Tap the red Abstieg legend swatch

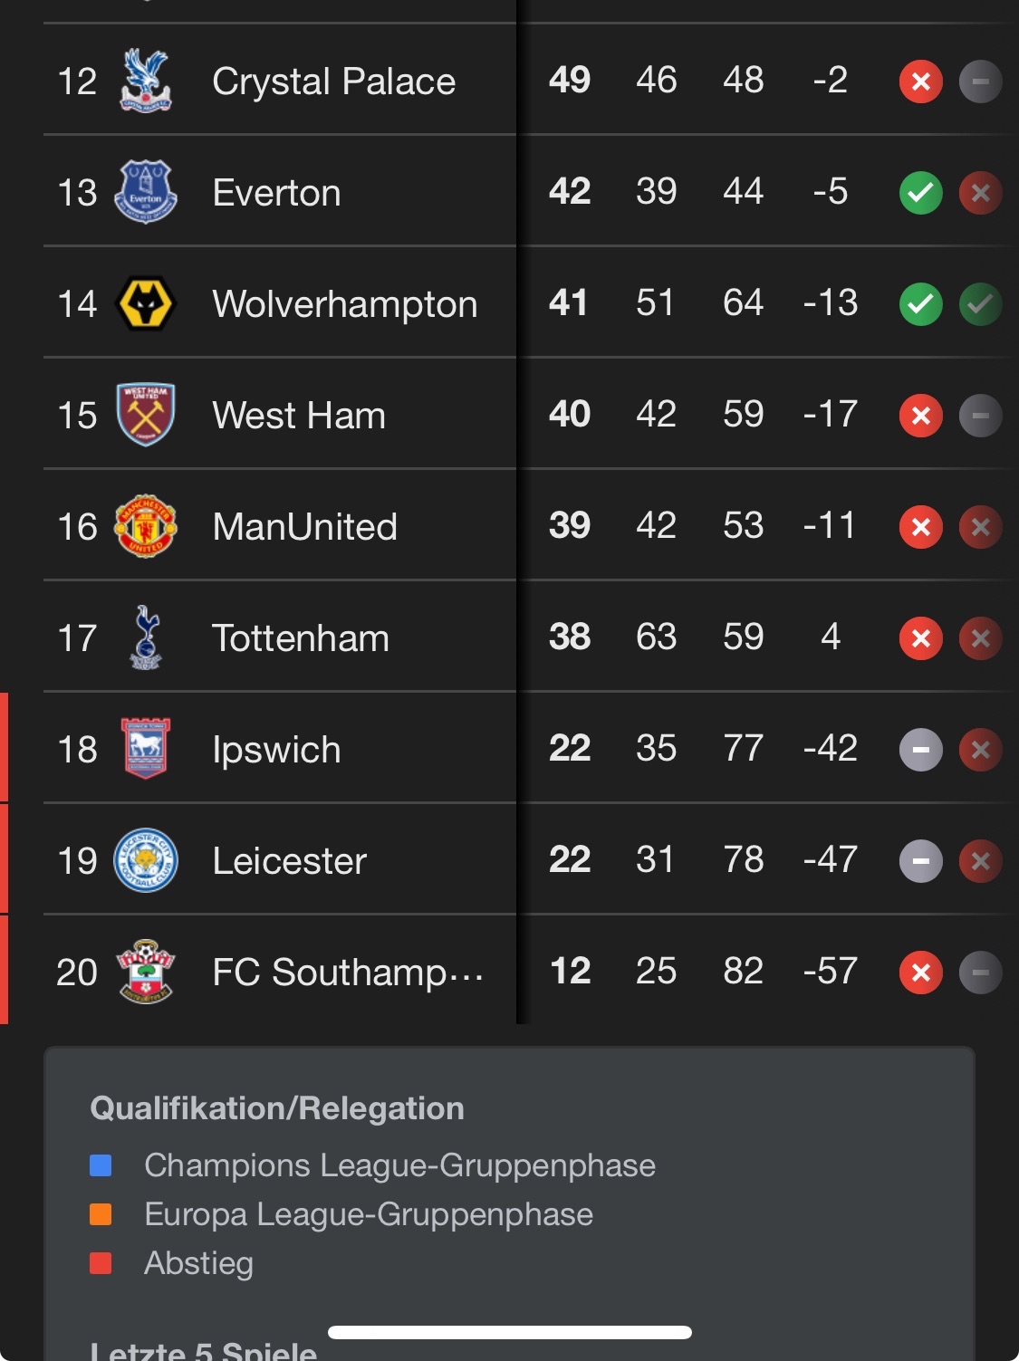pos(101,1263)
